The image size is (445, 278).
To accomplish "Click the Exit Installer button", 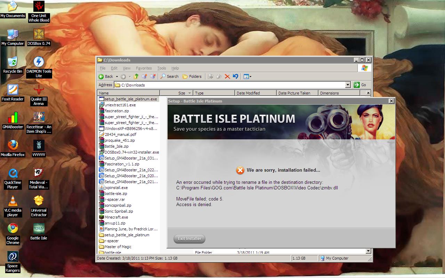I will [189, 239].
